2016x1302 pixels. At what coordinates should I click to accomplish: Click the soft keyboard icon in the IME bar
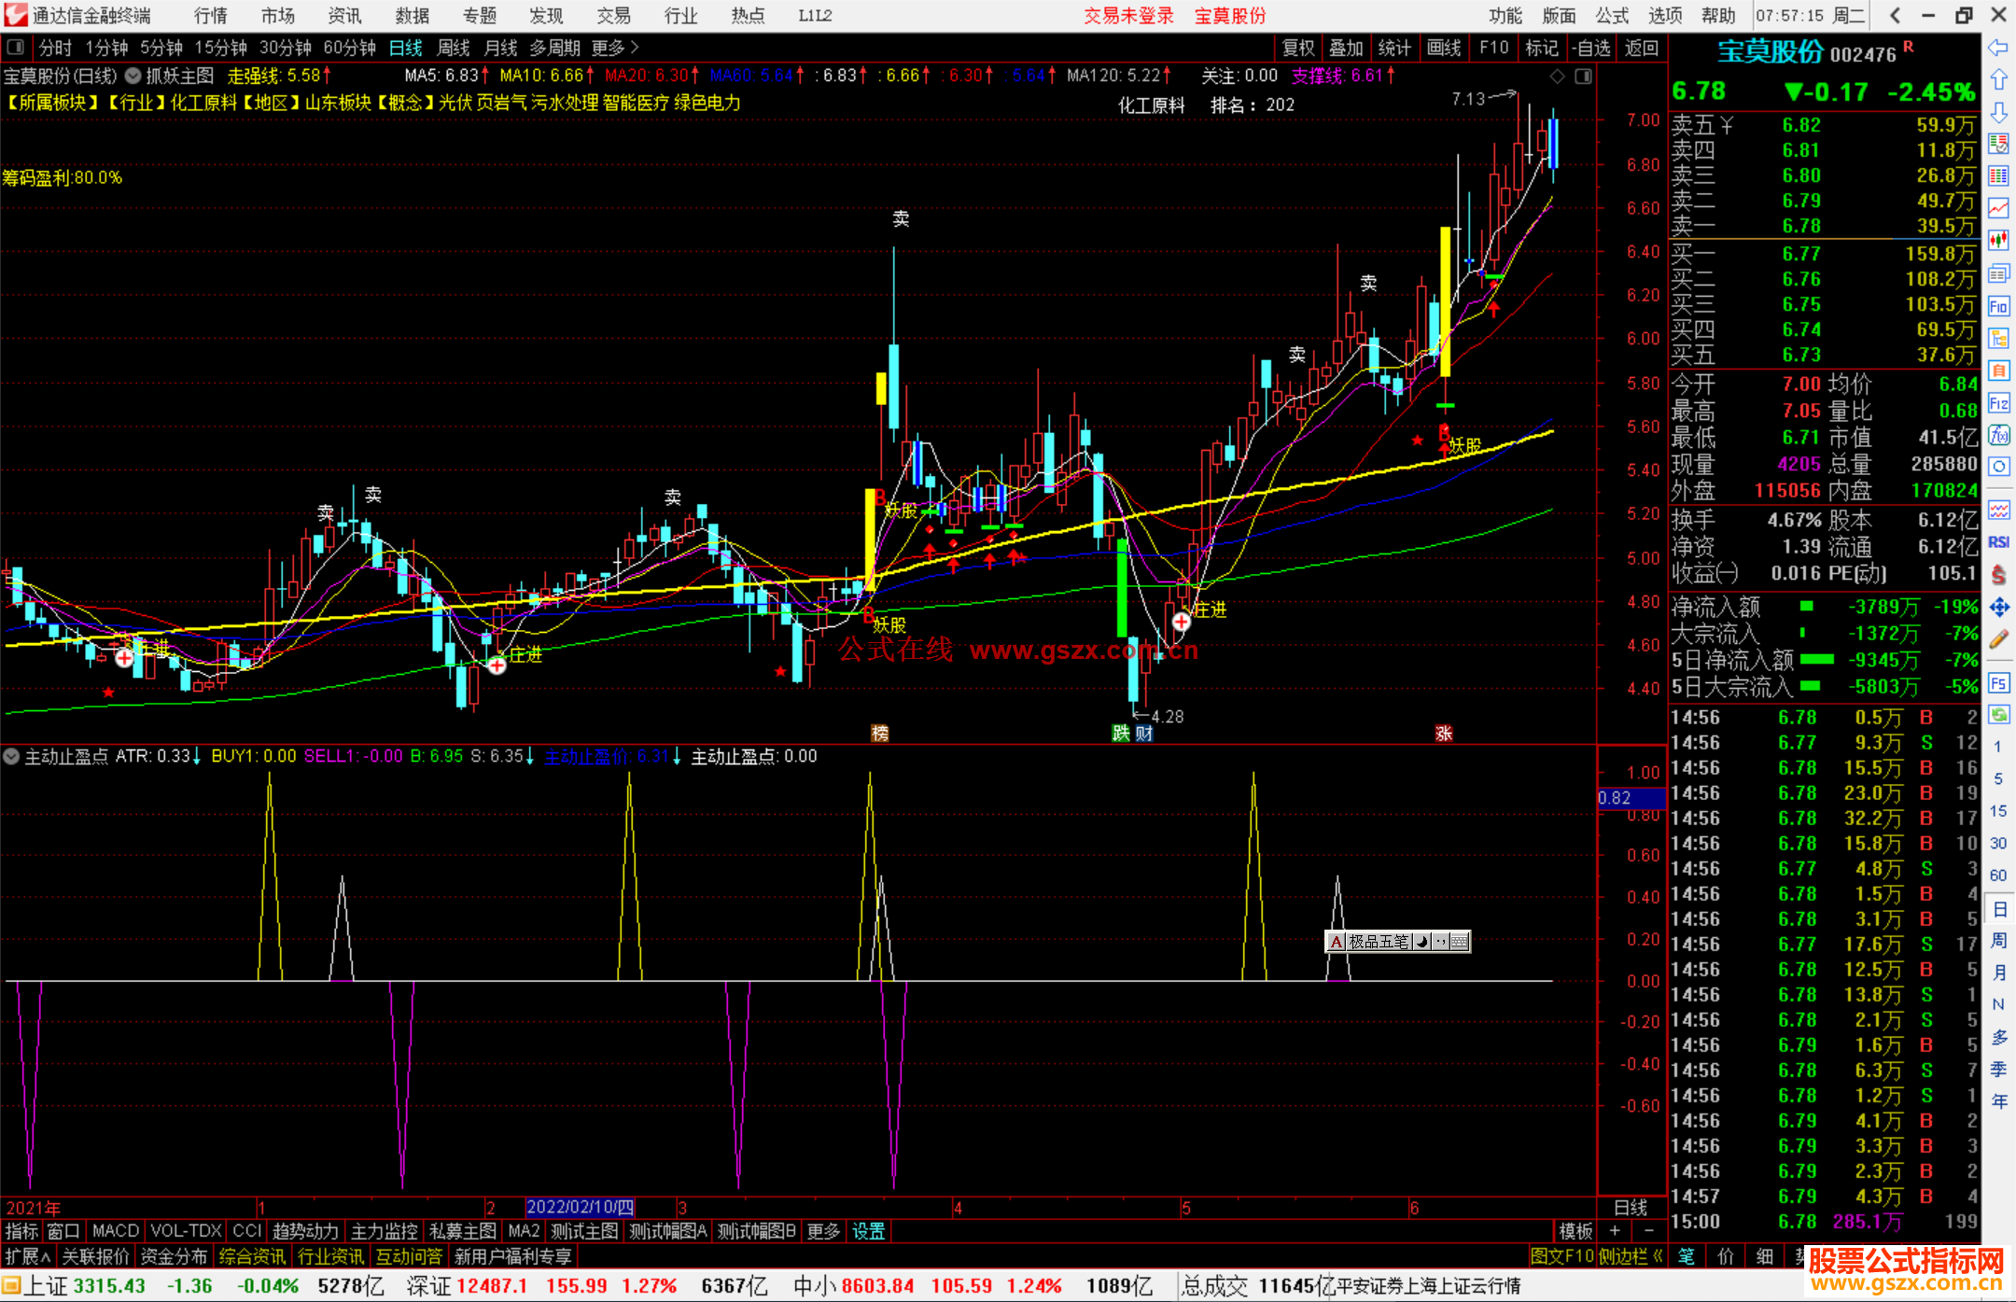click(1459, 942)
